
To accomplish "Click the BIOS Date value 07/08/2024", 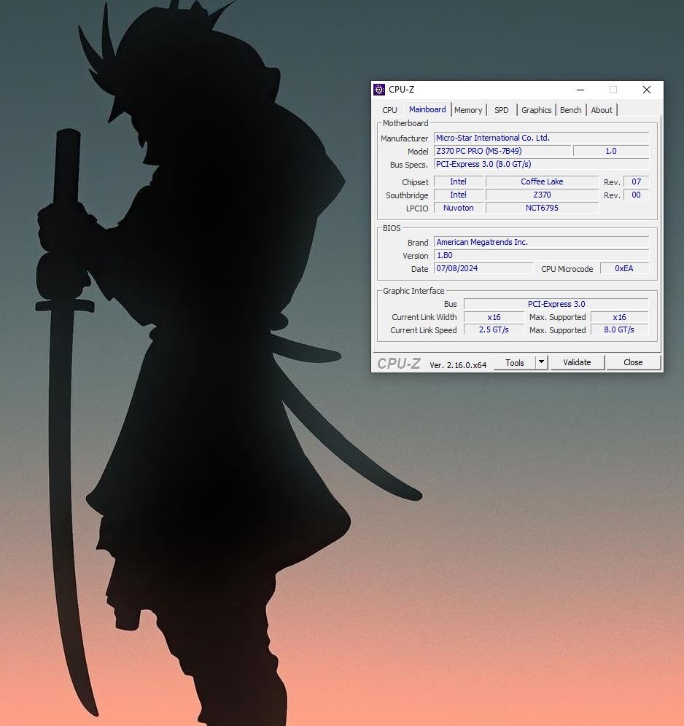I will point(483,268).
